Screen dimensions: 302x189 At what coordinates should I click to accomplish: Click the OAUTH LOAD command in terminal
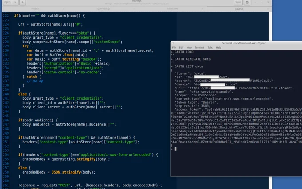(184, 52)
